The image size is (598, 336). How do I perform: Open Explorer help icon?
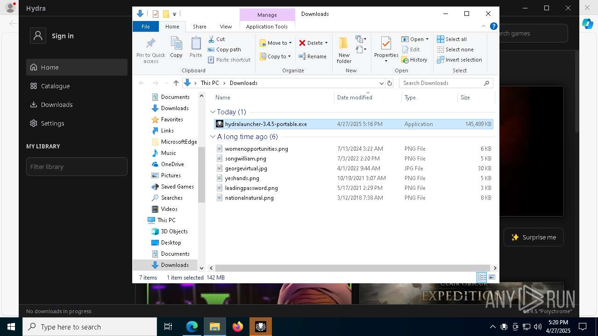pyautogui.click(x=493, y=27)
